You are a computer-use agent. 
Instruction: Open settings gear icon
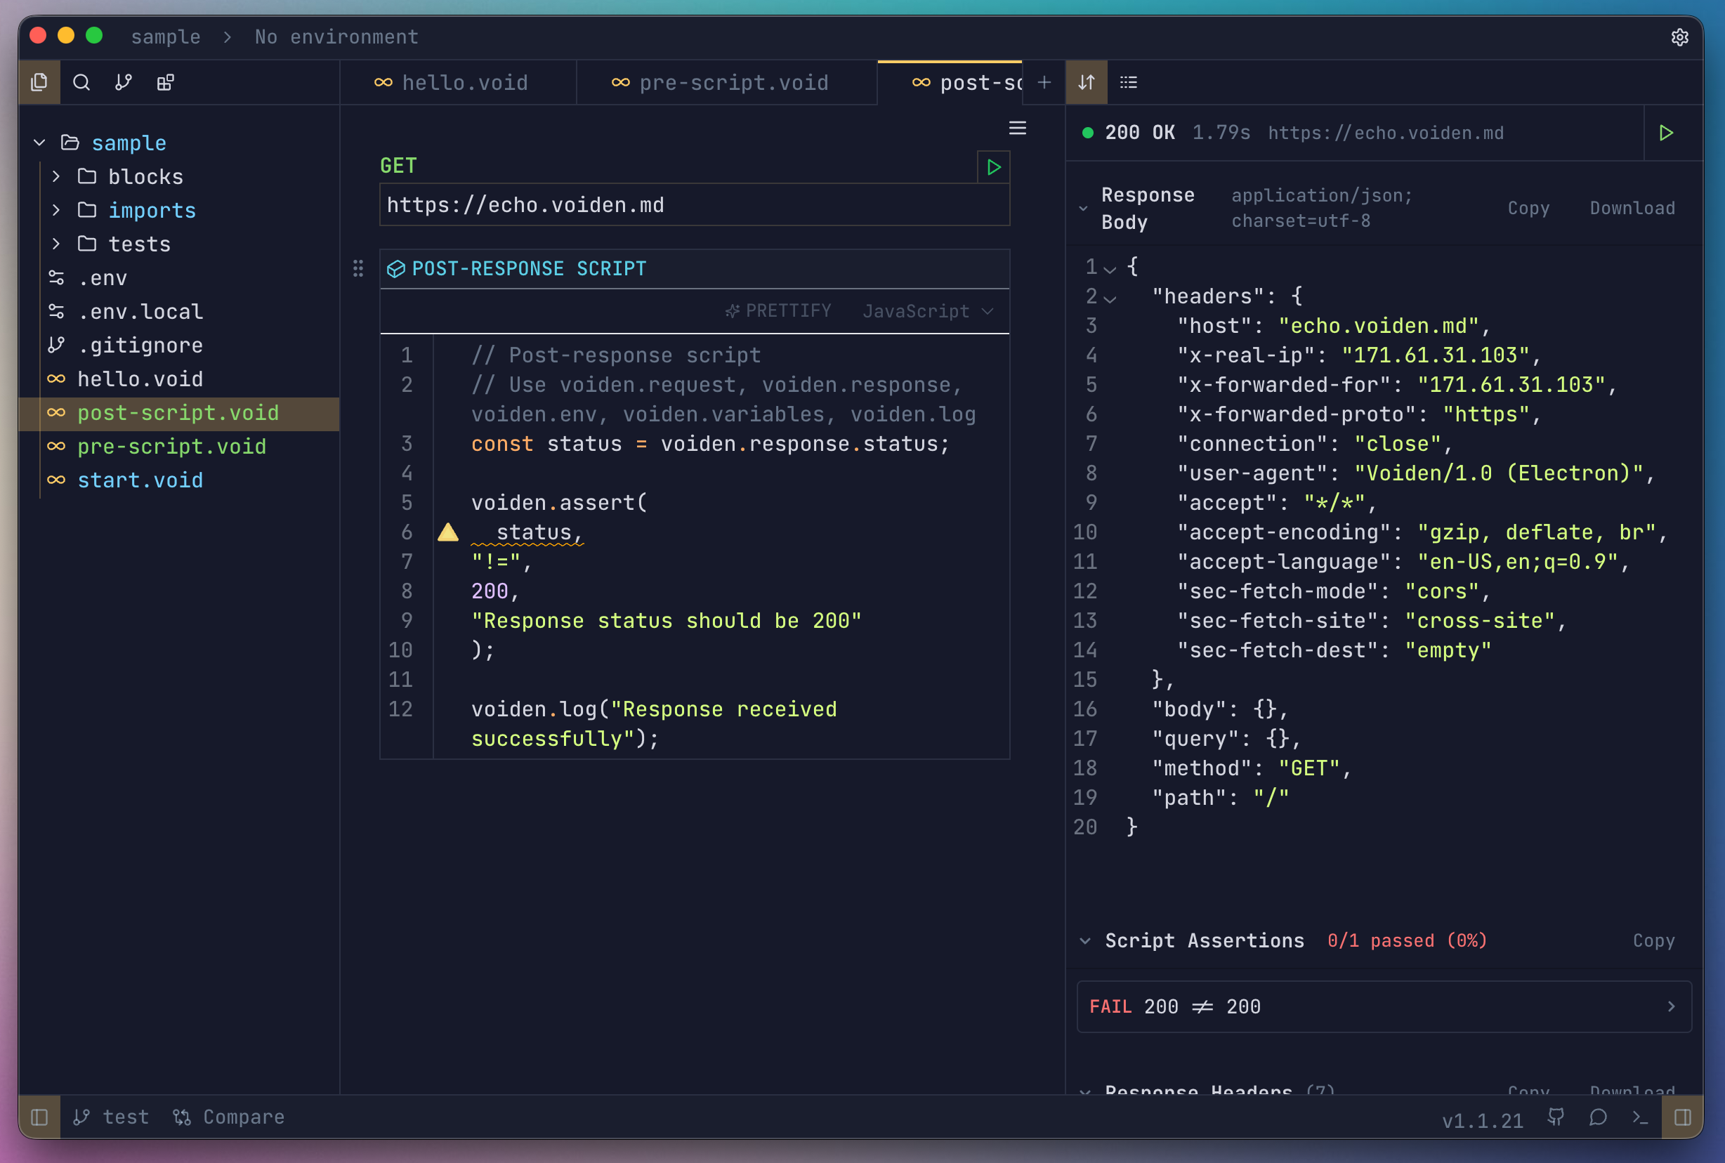[x=1680, y=37]
